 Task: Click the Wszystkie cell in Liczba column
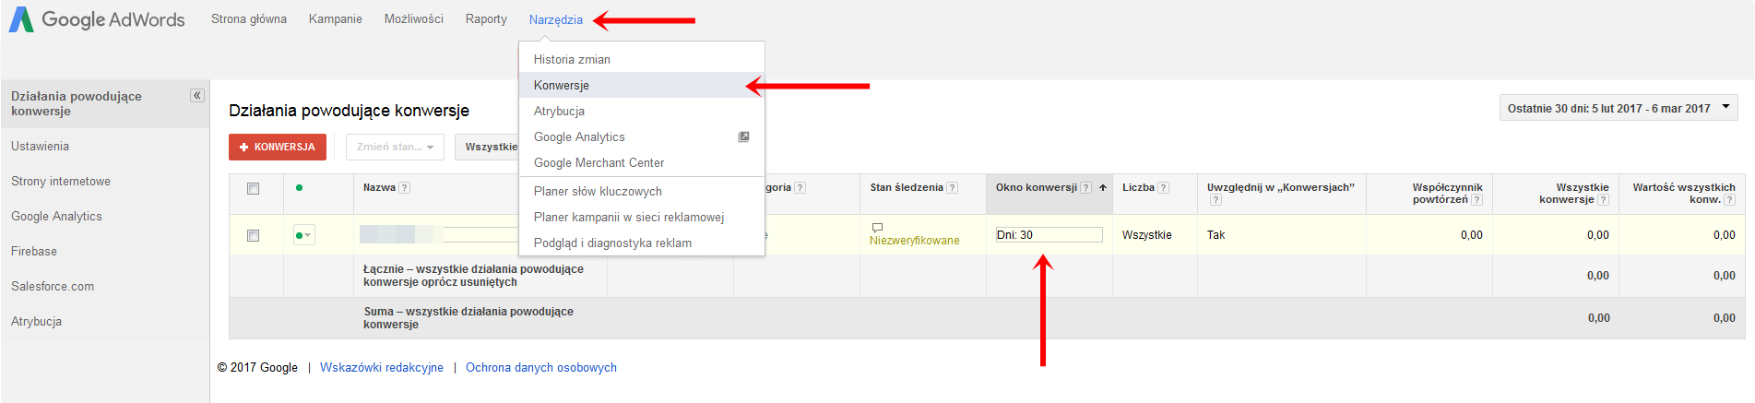tap(1147, 235)
